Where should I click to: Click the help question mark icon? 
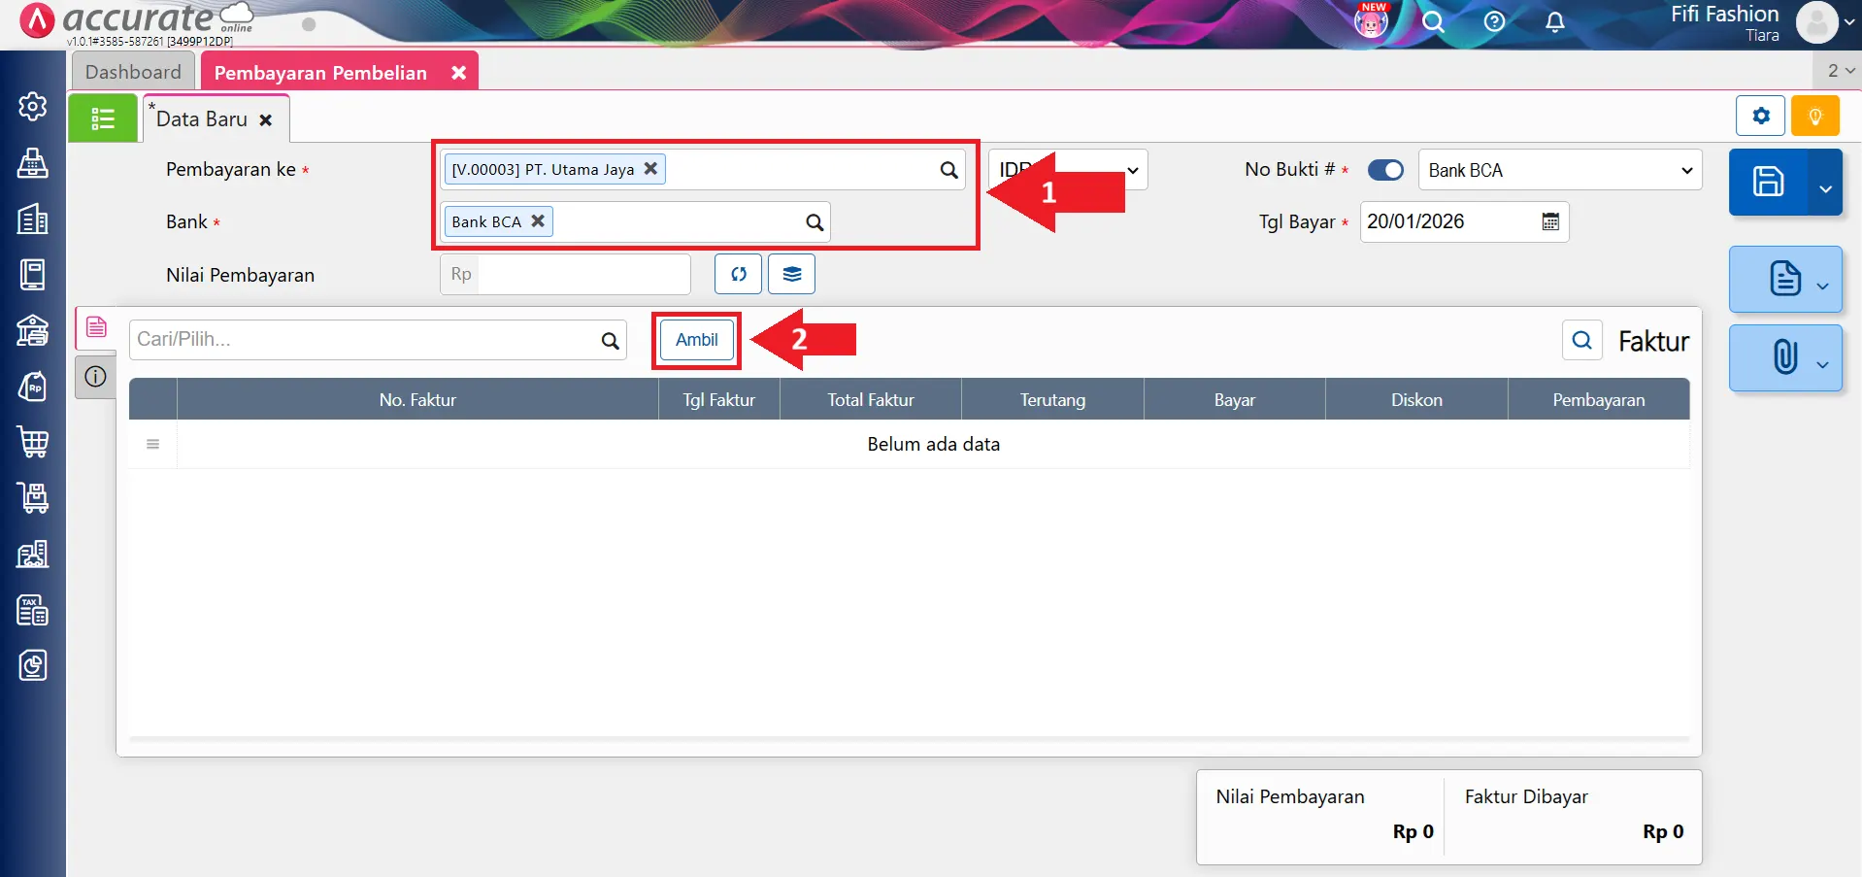point(1494,22)
